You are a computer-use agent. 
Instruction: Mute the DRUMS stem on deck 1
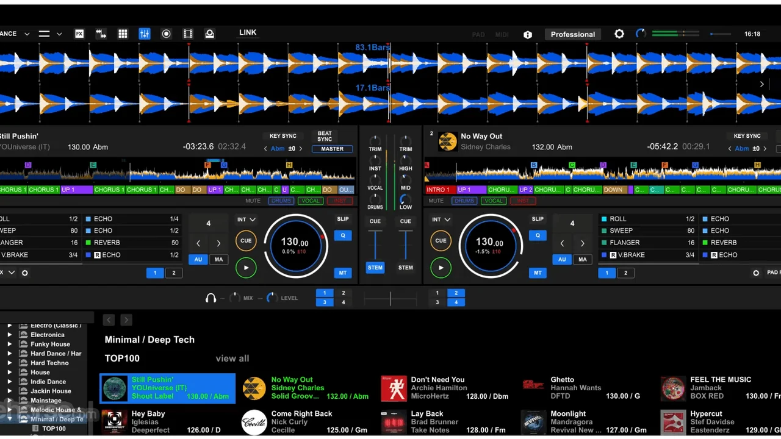coord(281,201)
